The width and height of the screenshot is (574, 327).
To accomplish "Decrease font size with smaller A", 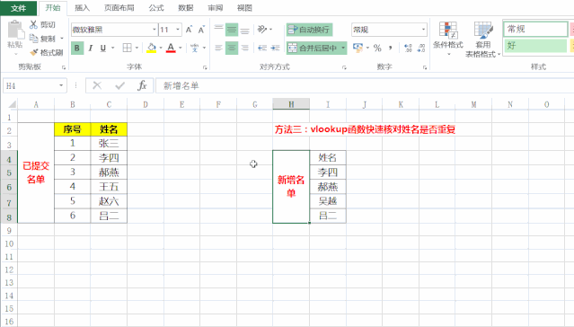I will click(201, 30).
